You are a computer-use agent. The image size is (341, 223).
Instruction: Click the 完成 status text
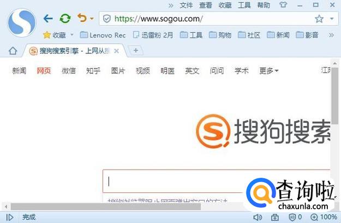tap(29, 217)
